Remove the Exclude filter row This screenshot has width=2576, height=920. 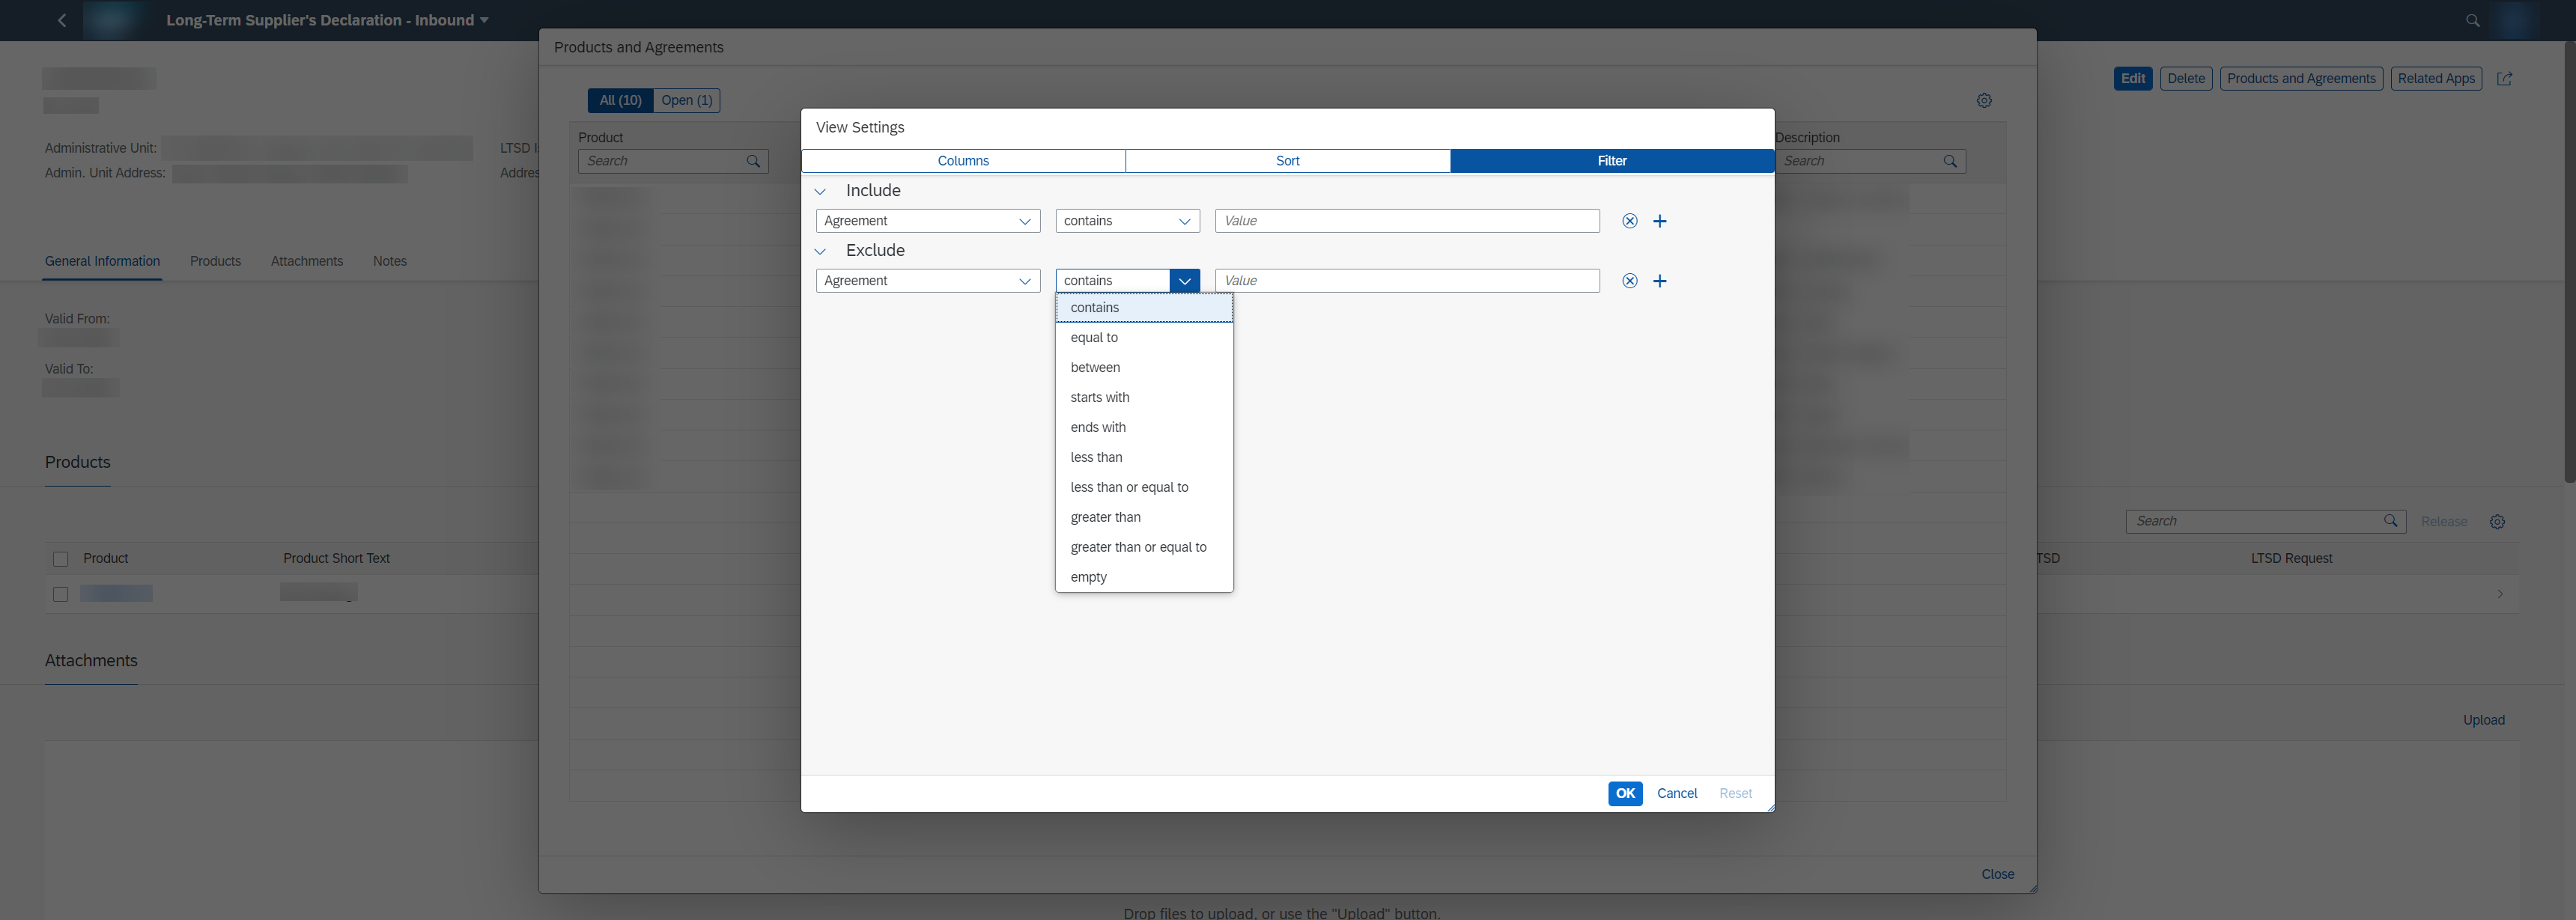(1630, 281)
